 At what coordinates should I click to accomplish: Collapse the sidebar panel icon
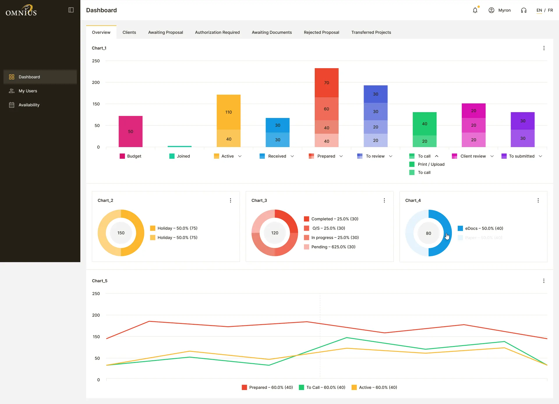coord(71,10)
